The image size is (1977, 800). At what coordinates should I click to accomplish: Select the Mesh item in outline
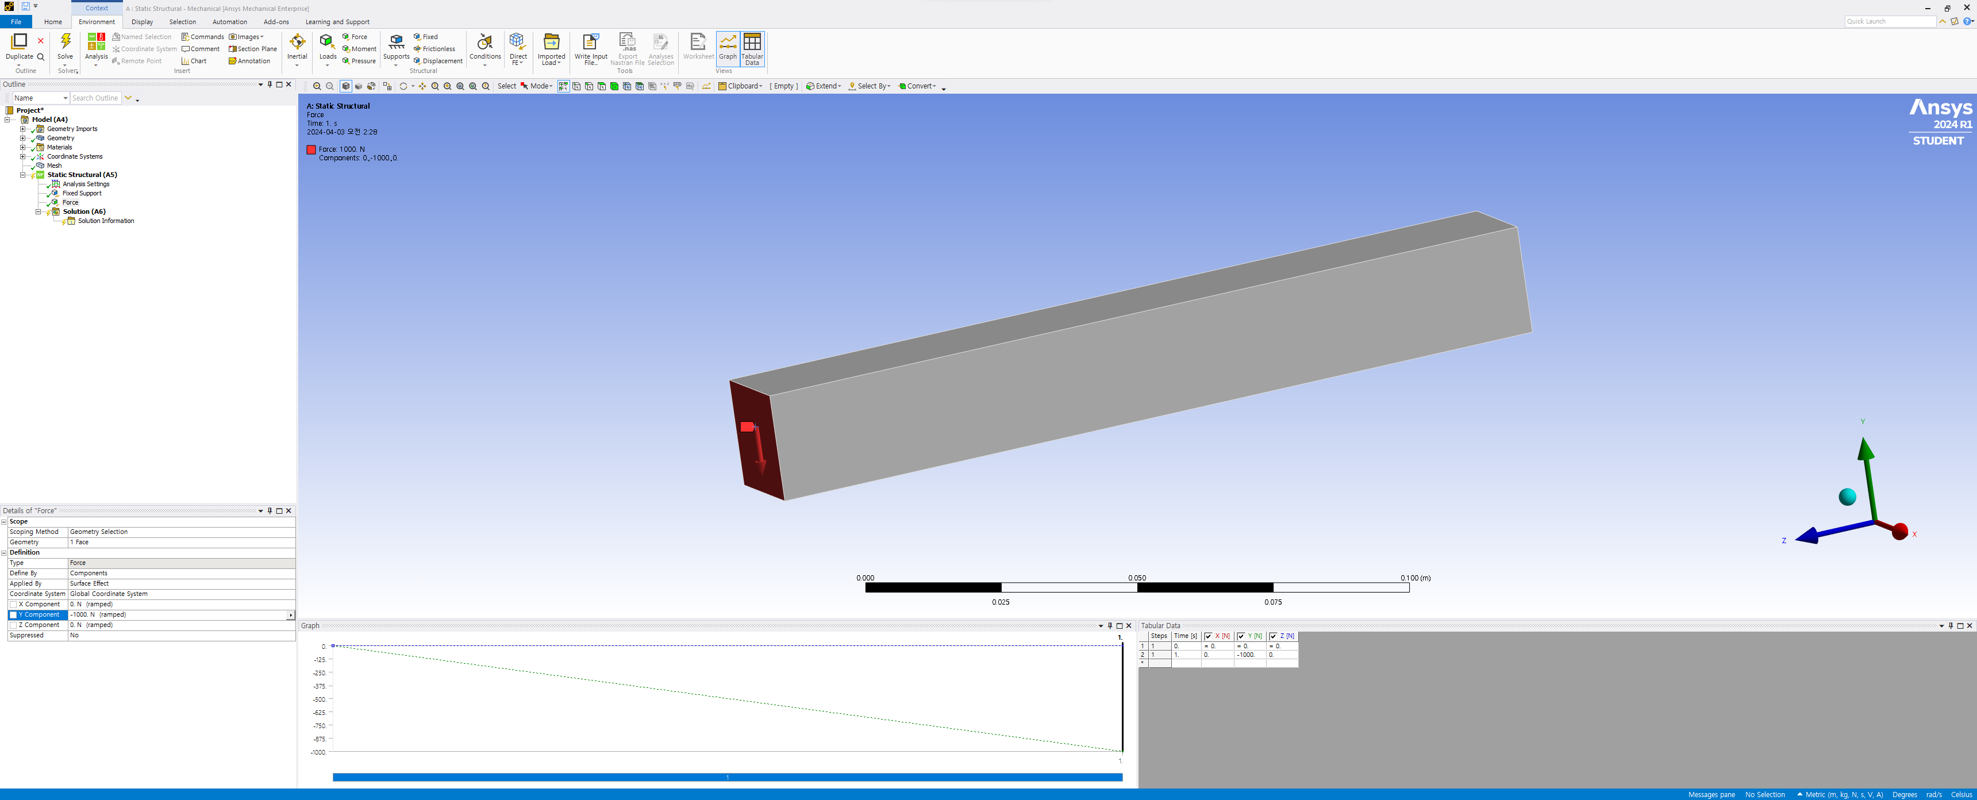point(55,166)
